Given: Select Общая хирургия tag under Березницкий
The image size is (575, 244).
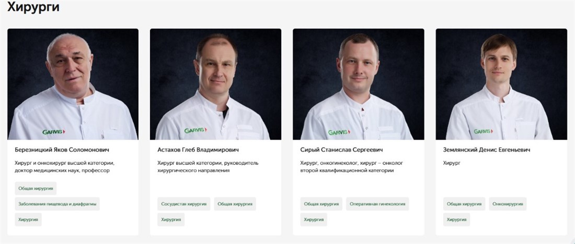Looking at the screenshot, I should (36, 188).
